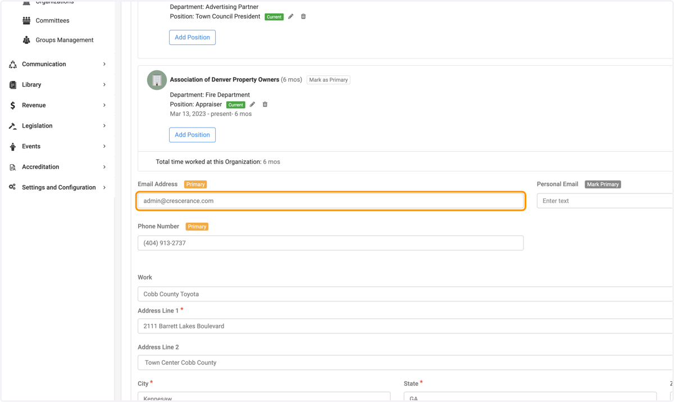
Task: Click the Address Line 2 field
Action: pyautogui.click(x=405, y=363)
